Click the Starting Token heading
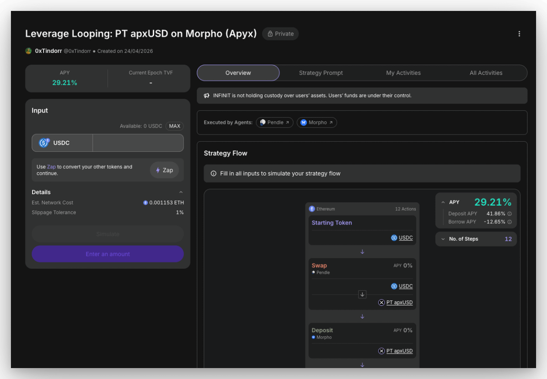547x379 pixels. 332,223
